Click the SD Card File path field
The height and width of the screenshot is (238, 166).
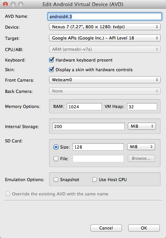(98, 158)
